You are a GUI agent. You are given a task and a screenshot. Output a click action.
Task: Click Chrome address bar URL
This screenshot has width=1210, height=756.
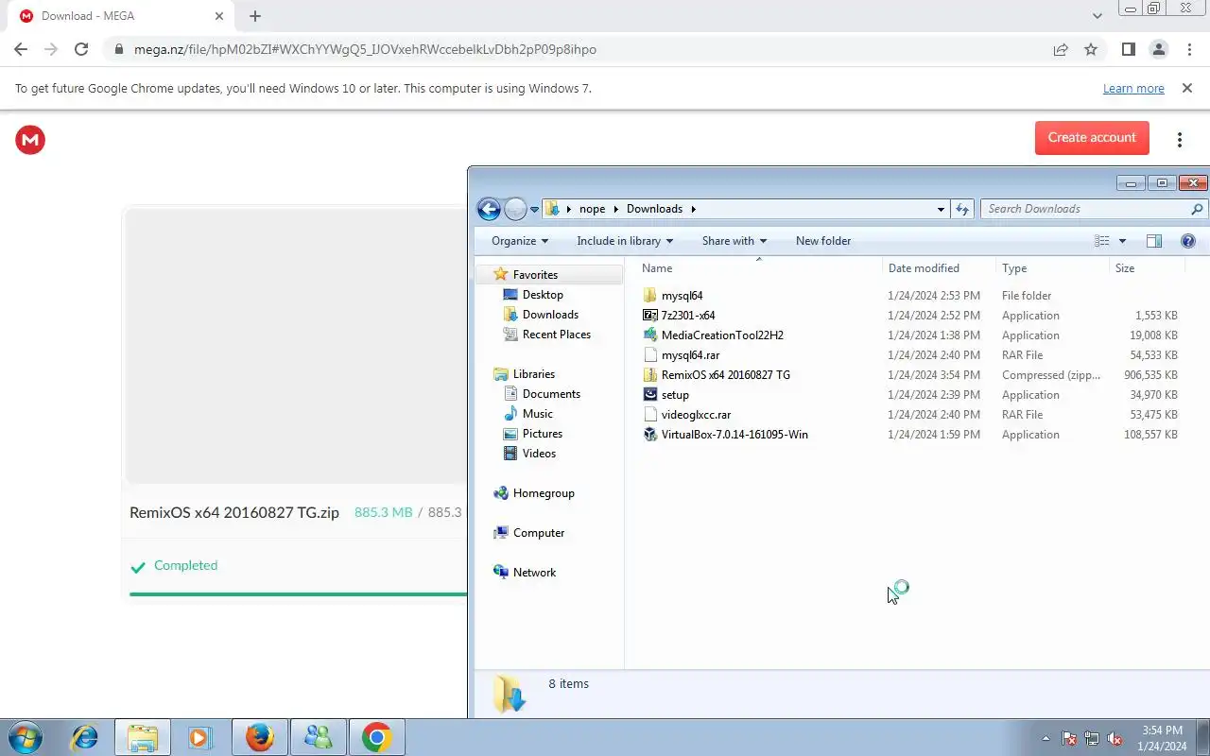tap(365, 49)
